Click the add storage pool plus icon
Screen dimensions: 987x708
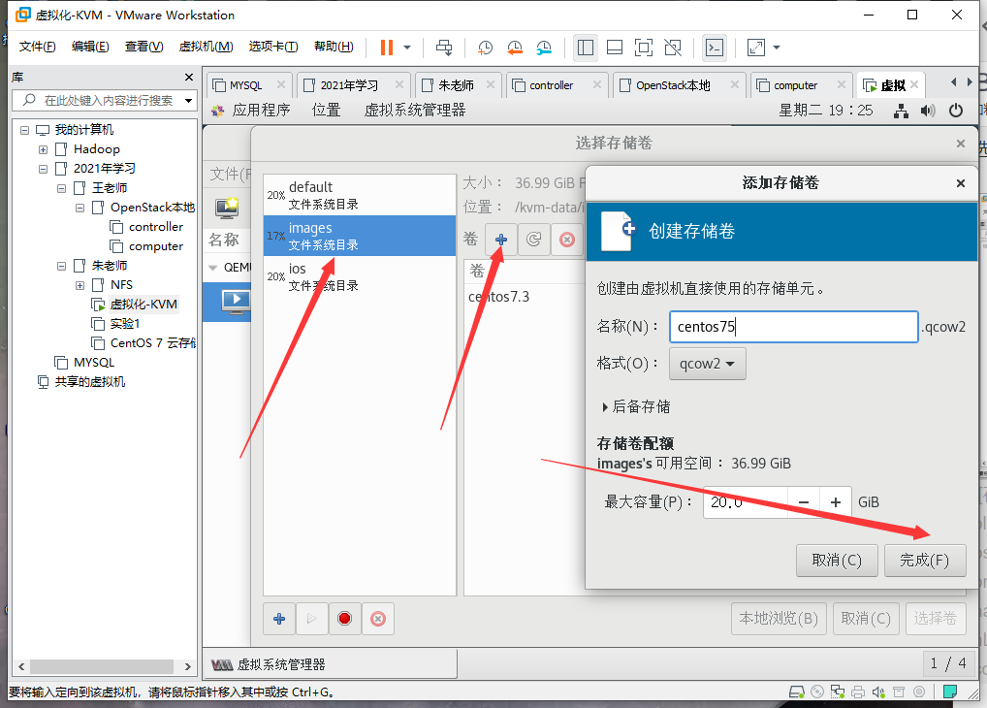pos(279,619)
